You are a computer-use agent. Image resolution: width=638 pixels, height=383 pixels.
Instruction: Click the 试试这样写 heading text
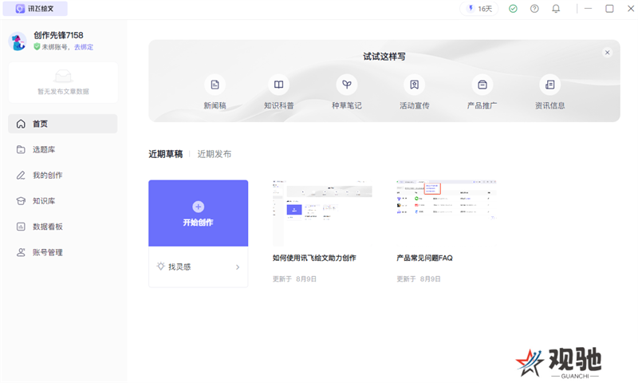coord(384,57)
